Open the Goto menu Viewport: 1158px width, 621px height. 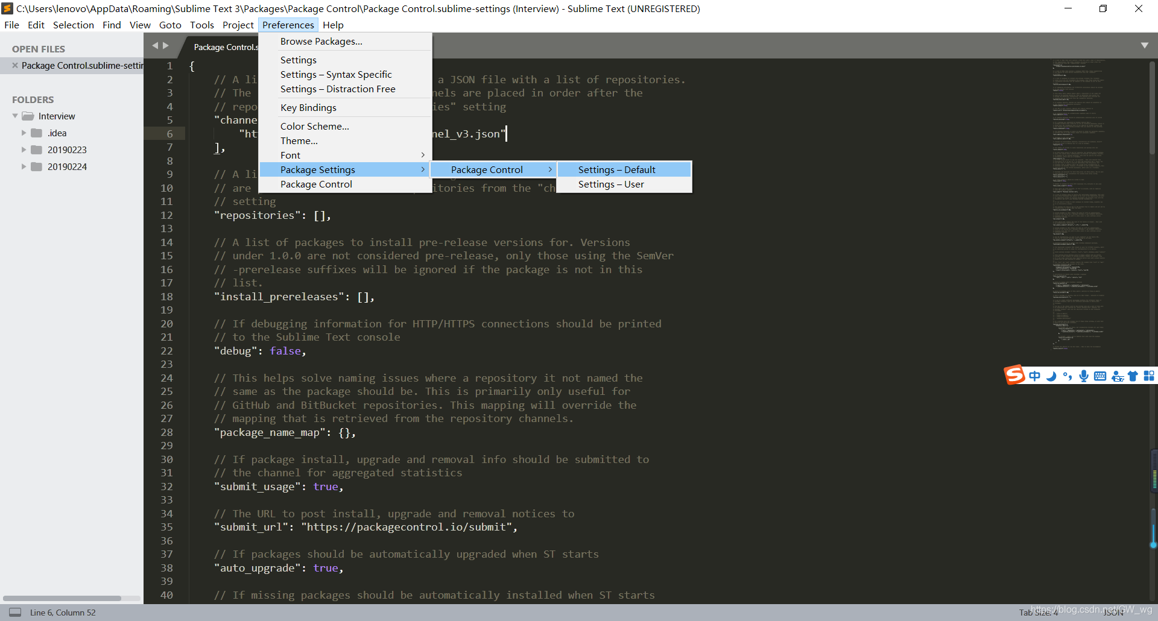pos(170,25)
